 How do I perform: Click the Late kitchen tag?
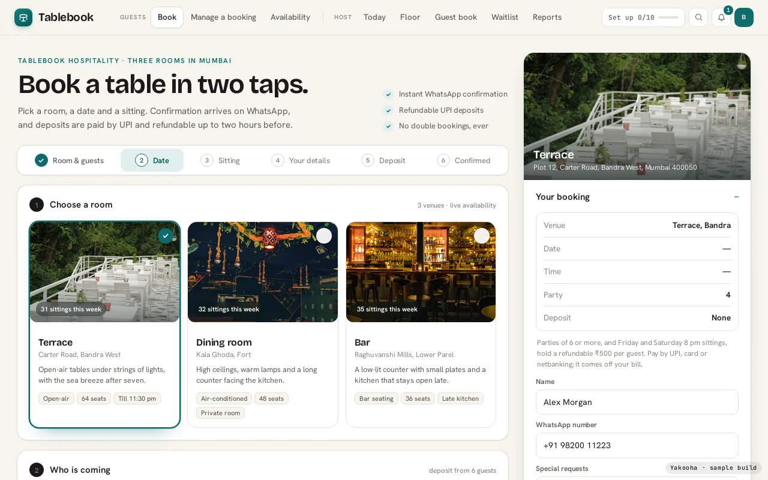click(460, 398)
